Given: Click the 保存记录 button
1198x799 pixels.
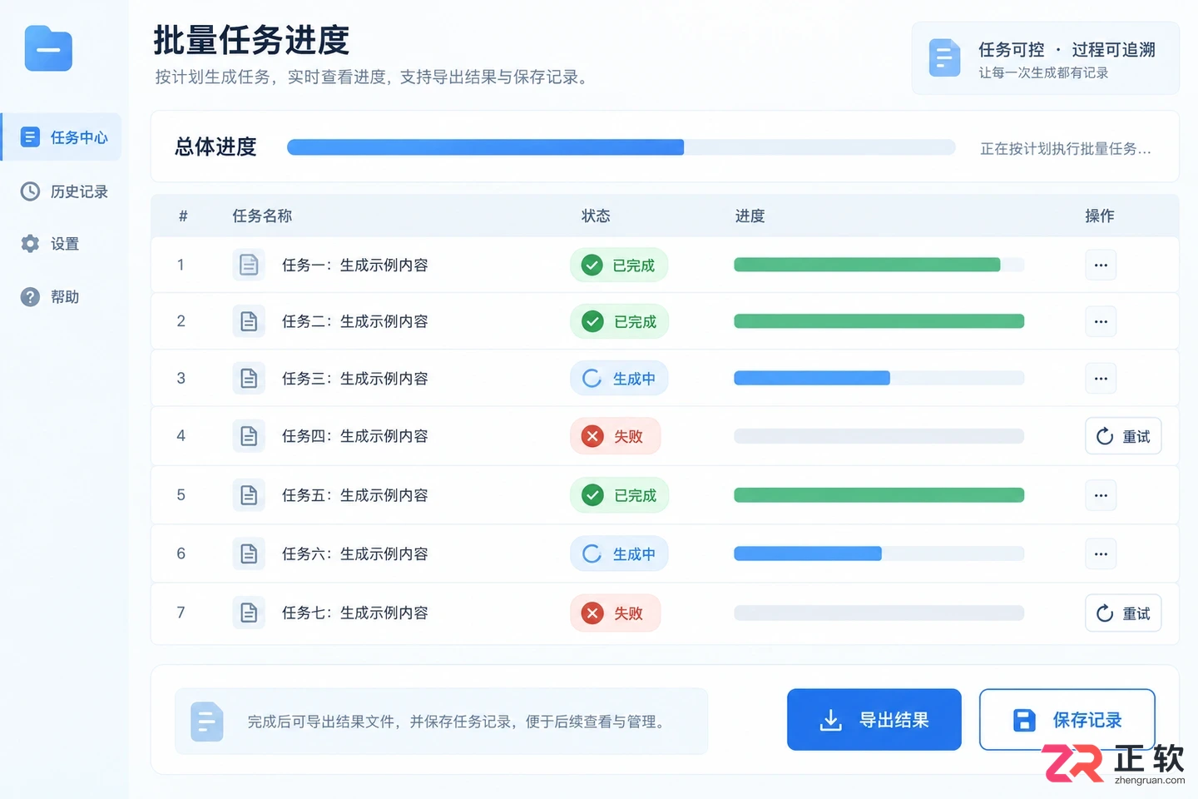Looking at the screenshot, I should coord(1067,720).
